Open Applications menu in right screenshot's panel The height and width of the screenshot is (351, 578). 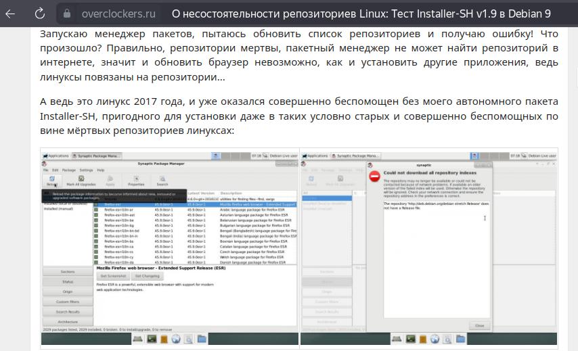click(x=315, y=156)
